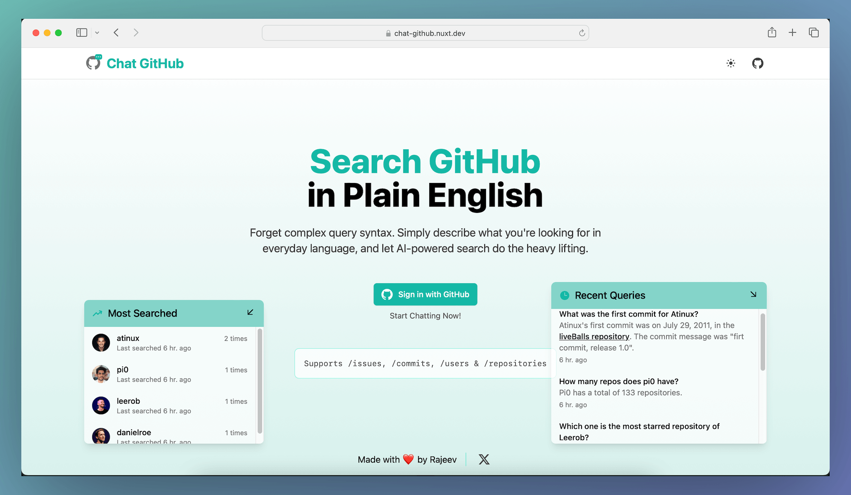Click 'Last searched 6 hr. ago' under leerob
The image size is (851, 495).
pyautogui.click(x=154, y=411)
